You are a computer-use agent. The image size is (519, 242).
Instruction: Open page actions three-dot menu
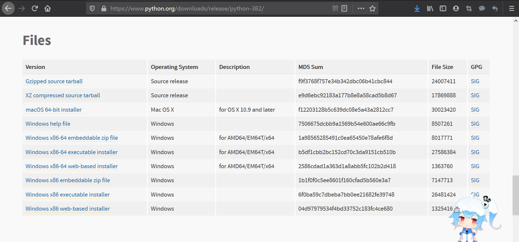pos(361,8)
